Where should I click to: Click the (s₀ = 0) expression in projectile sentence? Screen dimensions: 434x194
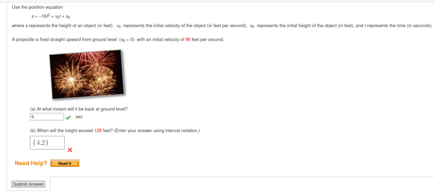[x=127, y=40]
